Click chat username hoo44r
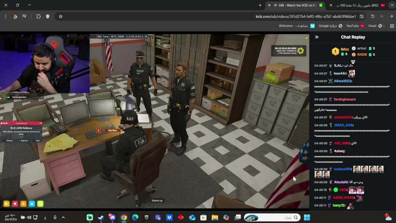This screenshot has width=396, height=223. tap(340, 73)
